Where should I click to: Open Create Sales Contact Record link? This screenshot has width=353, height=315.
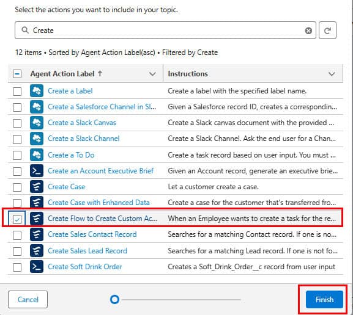pyautogui.click(x=92, y=234)
